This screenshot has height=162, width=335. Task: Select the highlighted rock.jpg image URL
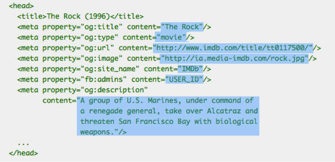point(235,58)
